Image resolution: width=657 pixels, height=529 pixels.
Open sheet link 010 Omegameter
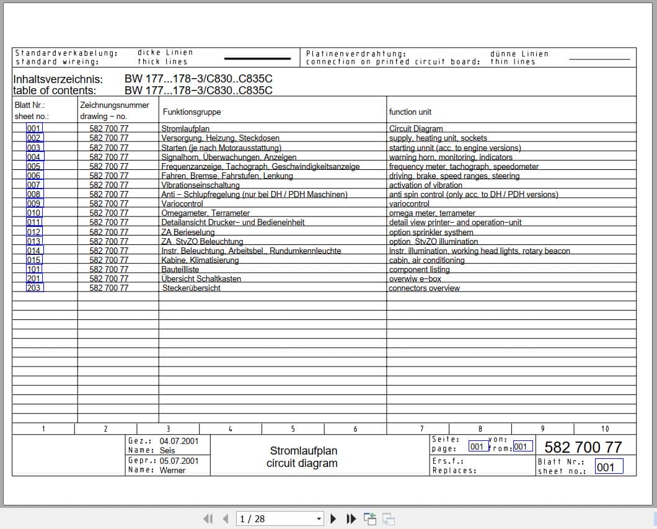click(34, 213)
